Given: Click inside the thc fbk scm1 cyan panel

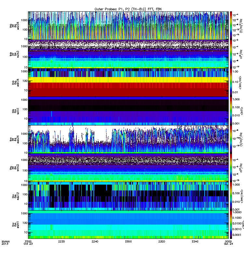Looking at the screenshot, I should point(128,225).
